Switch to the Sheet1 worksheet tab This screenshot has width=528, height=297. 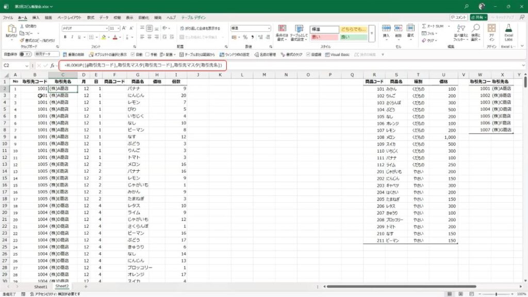[41, 286]
